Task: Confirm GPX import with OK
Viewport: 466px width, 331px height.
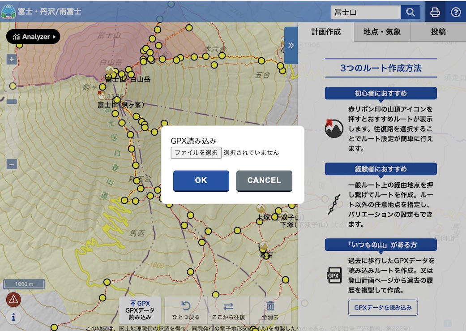Action: (201, 181)
